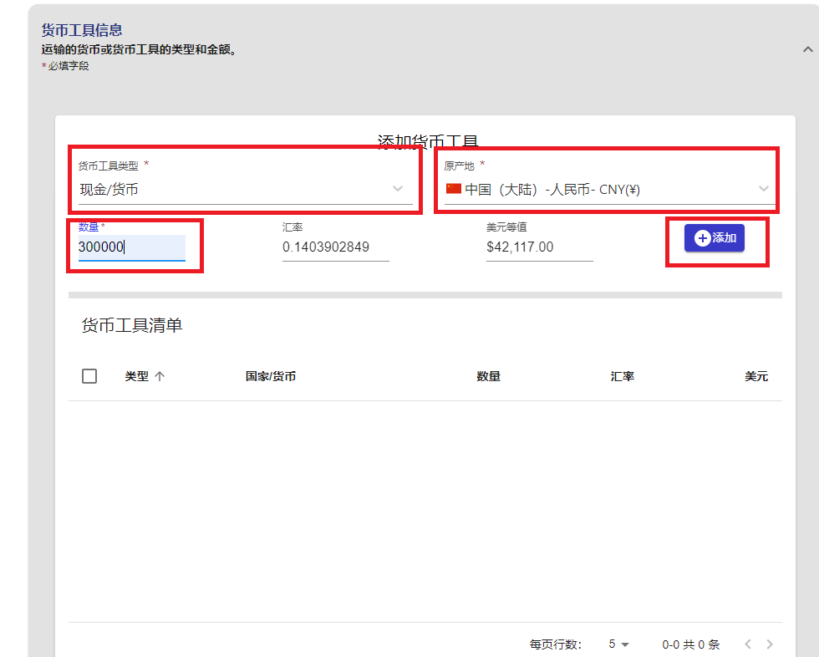Screen dimensions: 819x657
Task: Sort by 类型 column header
Action: pos(137,376)
